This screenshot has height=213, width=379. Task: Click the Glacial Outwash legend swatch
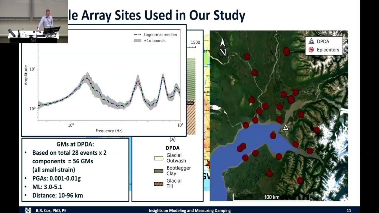pyautogui.click(x=159, y=158)
